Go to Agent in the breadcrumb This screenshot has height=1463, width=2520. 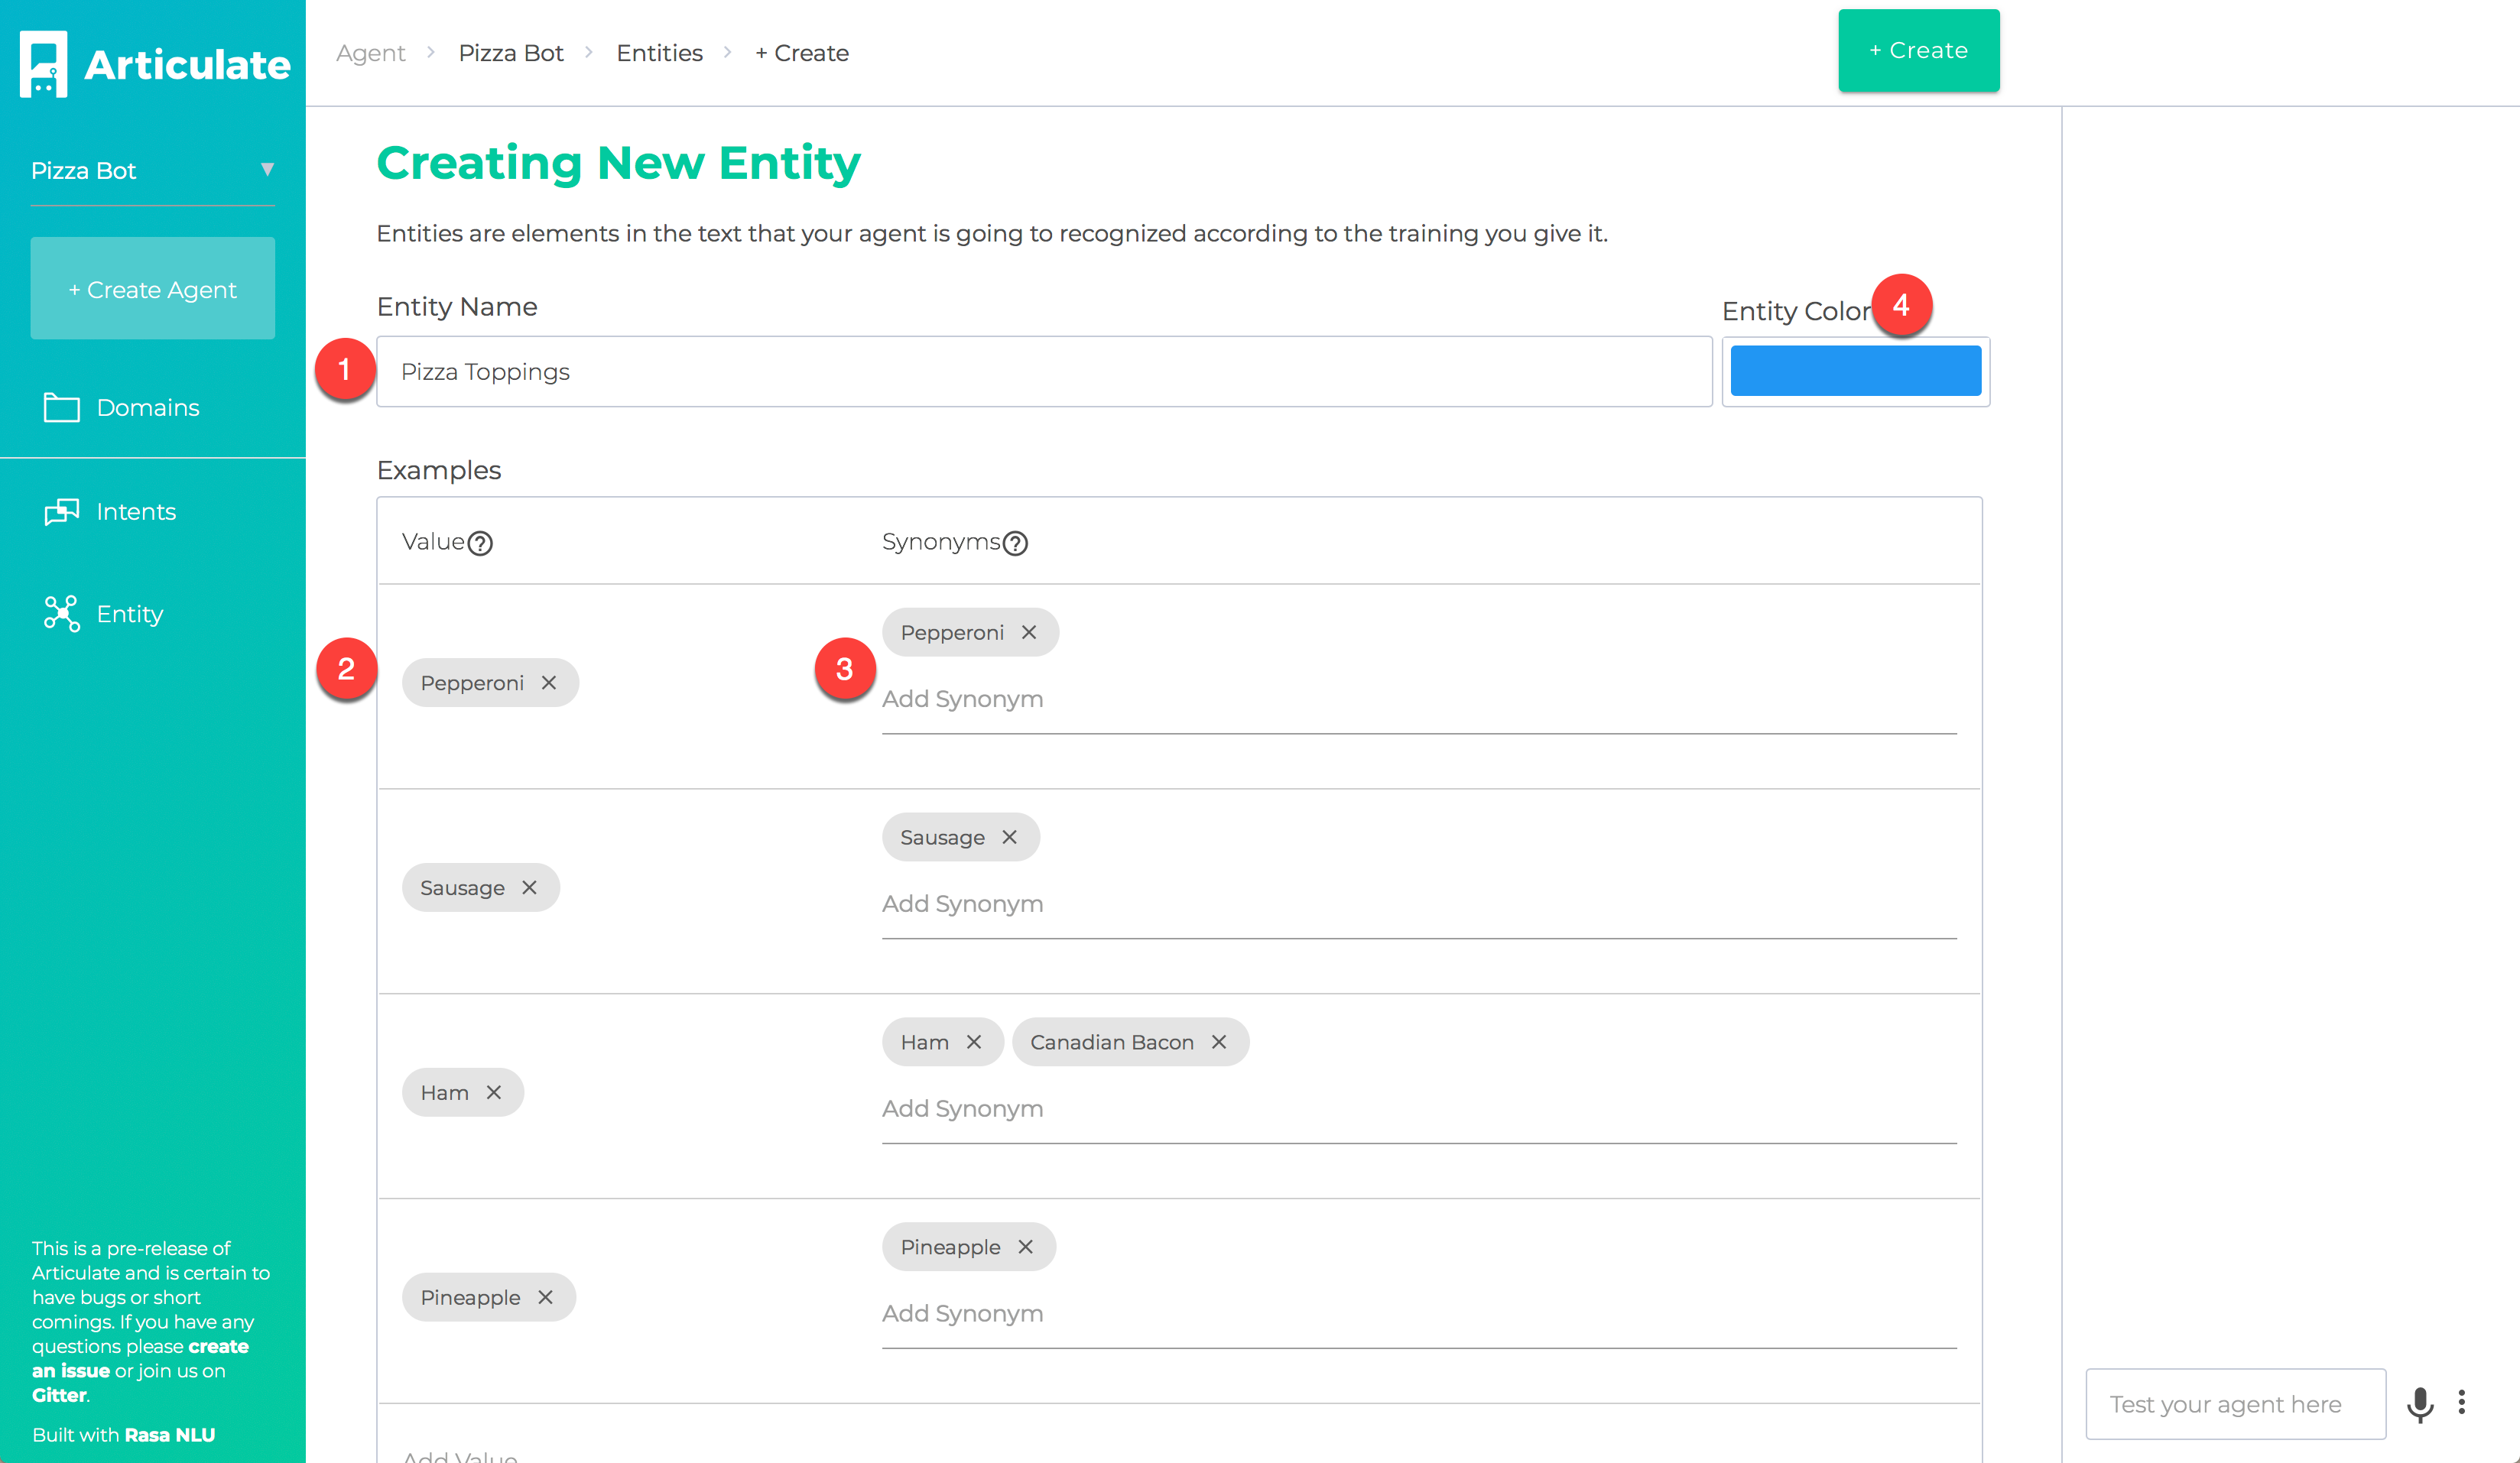pos(370,53)
